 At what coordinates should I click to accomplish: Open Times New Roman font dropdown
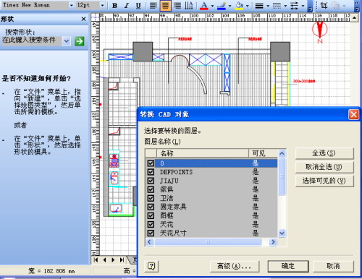72,5
